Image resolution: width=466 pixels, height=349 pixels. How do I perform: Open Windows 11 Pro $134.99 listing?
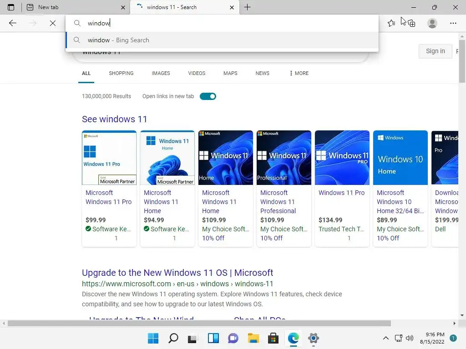[x=341, y=193]
